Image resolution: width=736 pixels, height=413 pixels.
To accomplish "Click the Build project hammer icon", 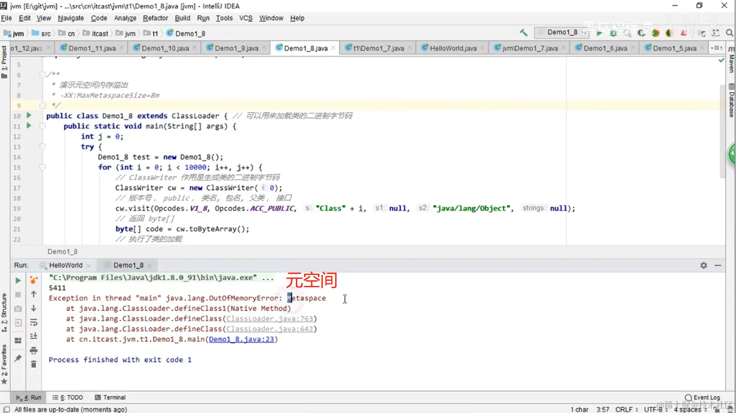I will click(x=523, y=33).
